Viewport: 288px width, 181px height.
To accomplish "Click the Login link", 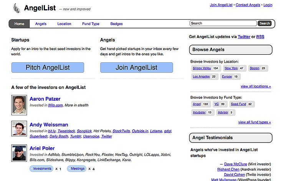I will pos(268,5).
